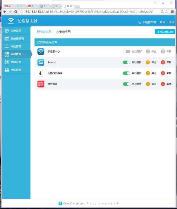177x209 pixels.
Task: Click the orange stop icon for 企鹅路由插件
Action: tap(148, 73)
